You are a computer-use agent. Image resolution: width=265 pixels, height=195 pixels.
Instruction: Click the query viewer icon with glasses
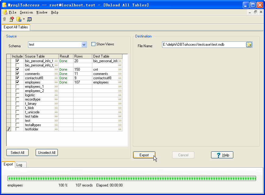[x=30, y=19]
